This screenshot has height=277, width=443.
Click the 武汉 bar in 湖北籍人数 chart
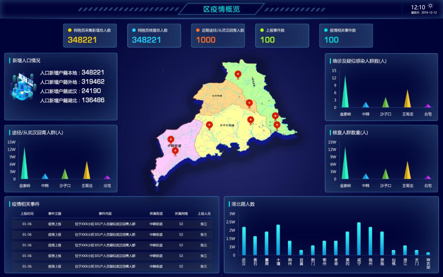[x=244, y=241]
